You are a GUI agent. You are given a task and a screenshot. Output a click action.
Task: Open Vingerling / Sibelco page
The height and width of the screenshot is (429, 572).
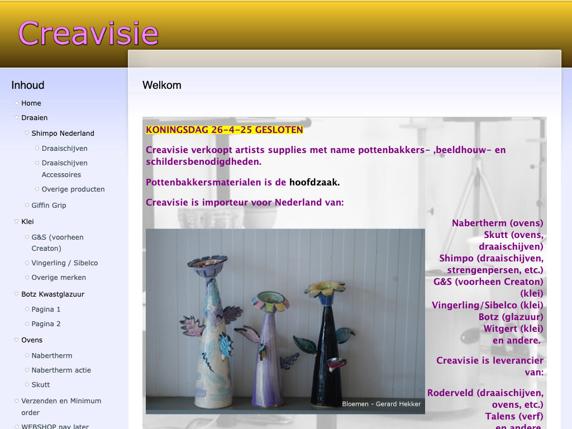[x=64, y=263]
